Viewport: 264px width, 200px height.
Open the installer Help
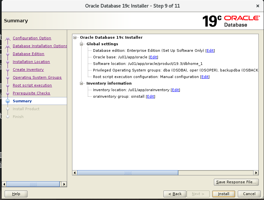pyautogui.click(x=16, y=194)
